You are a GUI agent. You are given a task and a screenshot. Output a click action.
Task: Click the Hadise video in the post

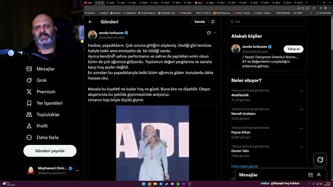click(x=152, y=143)
